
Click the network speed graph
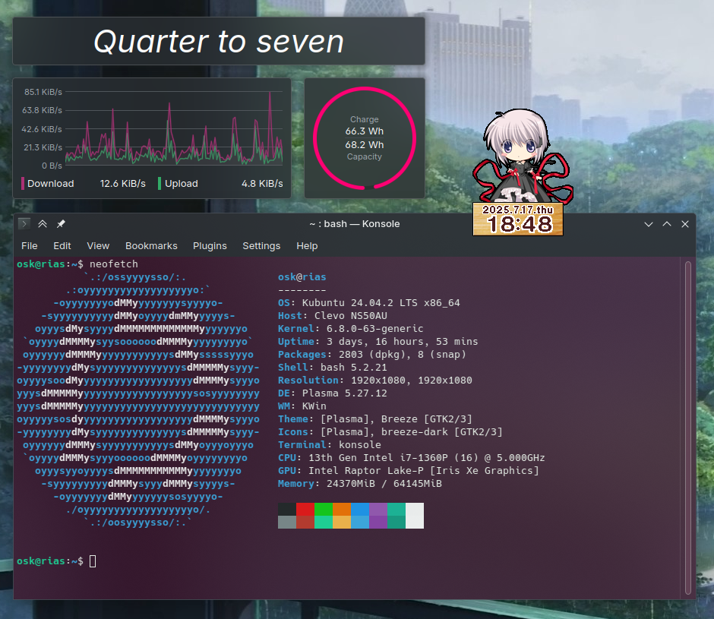click(174, 128)
